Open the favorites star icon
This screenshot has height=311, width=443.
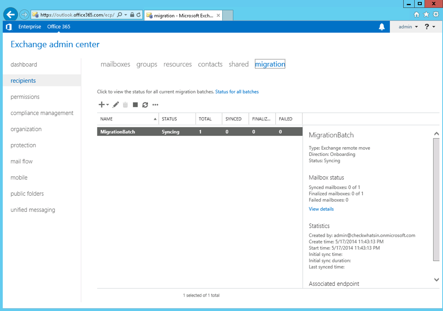(x=426, y=14)
